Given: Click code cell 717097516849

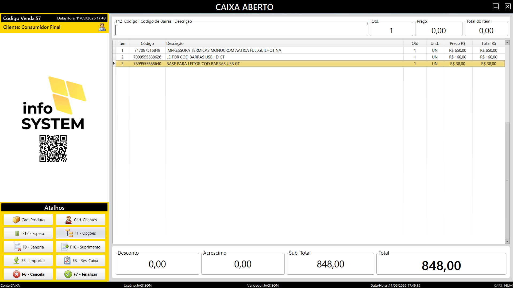Looking at the screenshot, I should [x=147, y=50].
